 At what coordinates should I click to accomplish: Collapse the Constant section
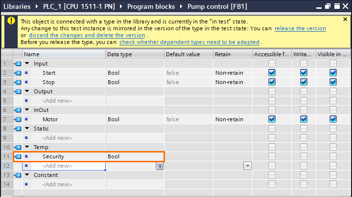point(27,175)
